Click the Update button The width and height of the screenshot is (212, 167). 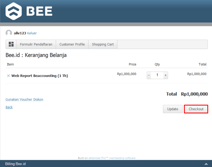[173, 109]
